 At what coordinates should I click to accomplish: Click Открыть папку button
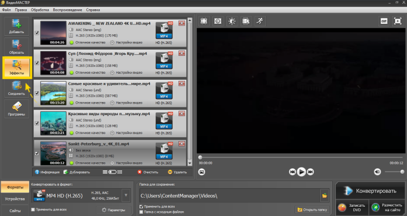[312, 209]
